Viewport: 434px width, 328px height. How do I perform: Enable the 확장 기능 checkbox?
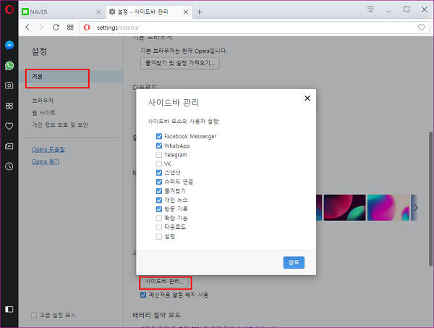[159, 218]
